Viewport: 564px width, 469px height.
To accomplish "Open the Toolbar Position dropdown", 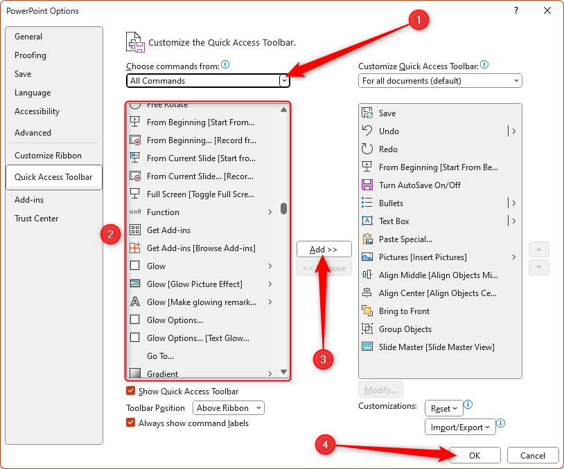I will pos(228,407).
